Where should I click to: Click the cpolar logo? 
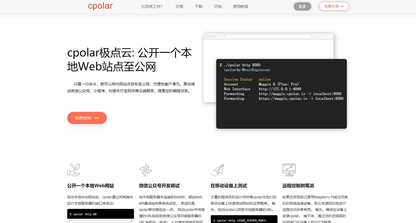[100, 6]
